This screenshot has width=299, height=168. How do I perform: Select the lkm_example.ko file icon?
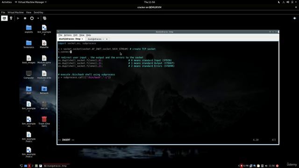tap(28, 122)
